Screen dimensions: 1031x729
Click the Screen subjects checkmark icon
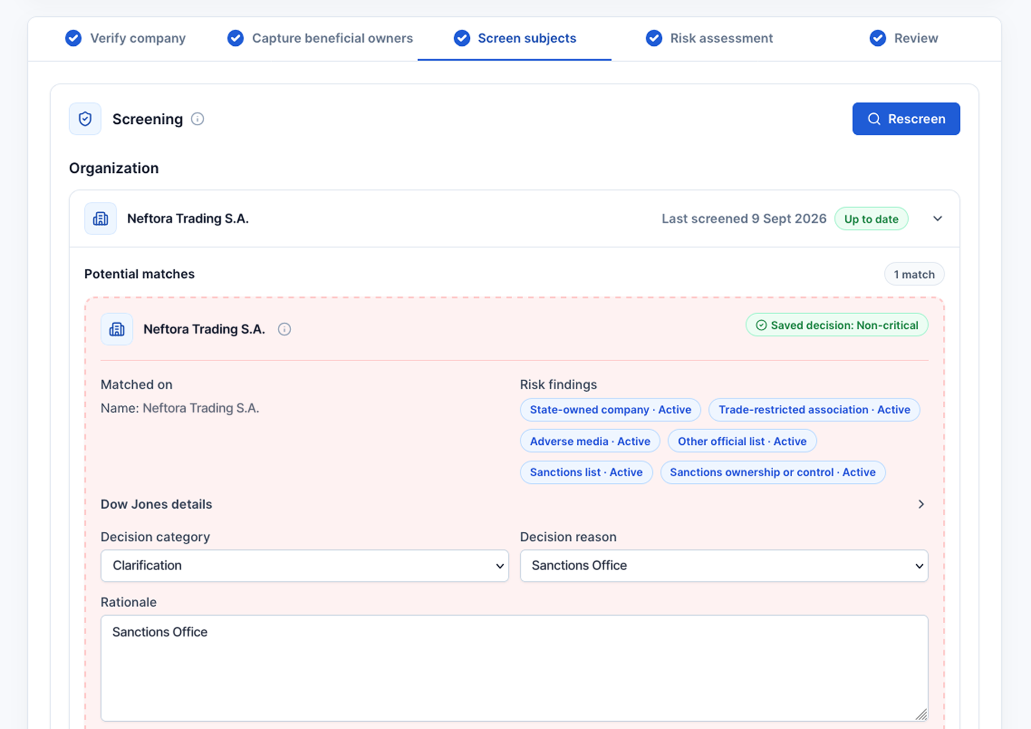[x=462, y=38]
